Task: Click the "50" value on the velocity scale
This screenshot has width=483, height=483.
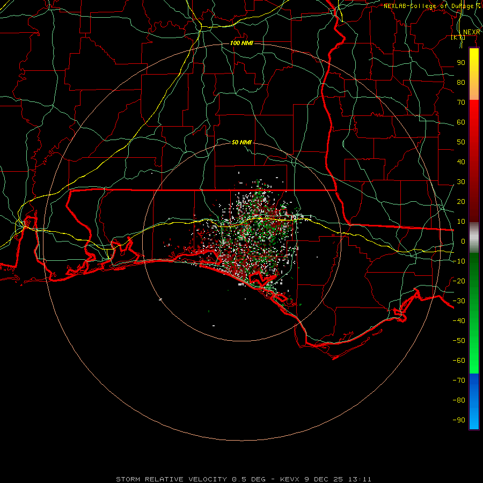Action: 461,142
